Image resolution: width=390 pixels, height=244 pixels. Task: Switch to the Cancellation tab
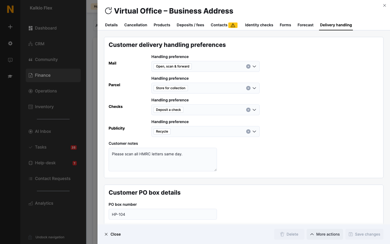coord(136,25)
